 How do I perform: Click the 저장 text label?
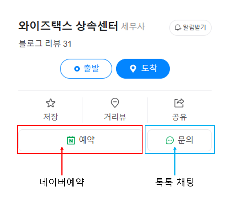pyautogui.click(x=50, y=117)
